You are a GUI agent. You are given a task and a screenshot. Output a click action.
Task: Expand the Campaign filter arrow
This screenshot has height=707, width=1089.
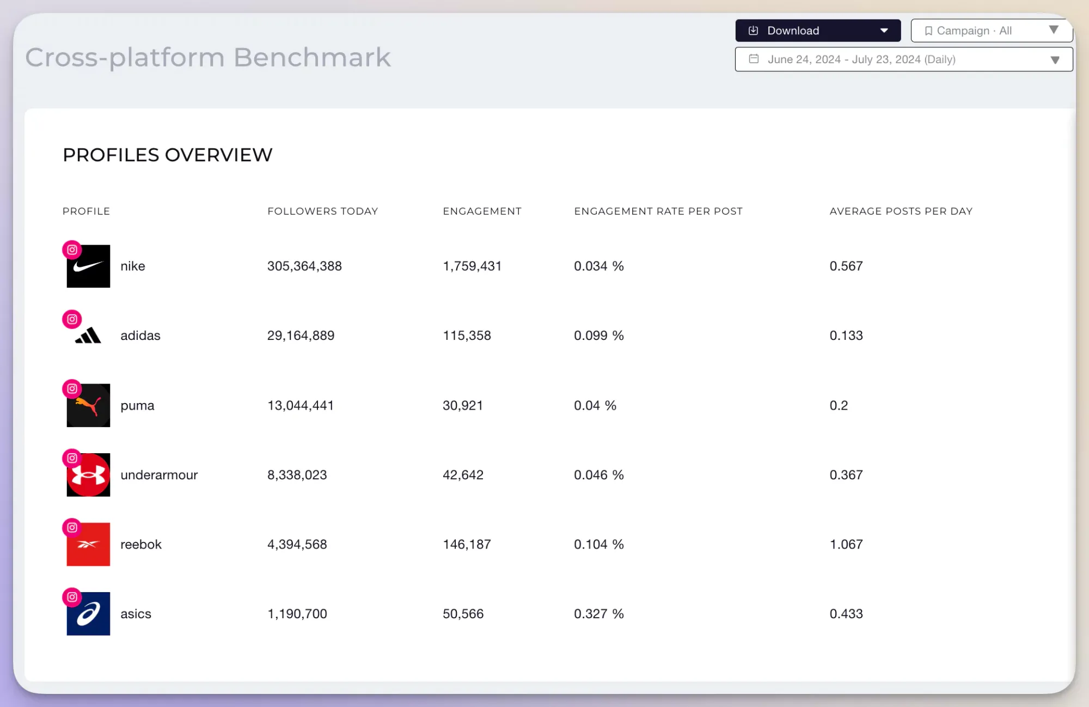1054,30
